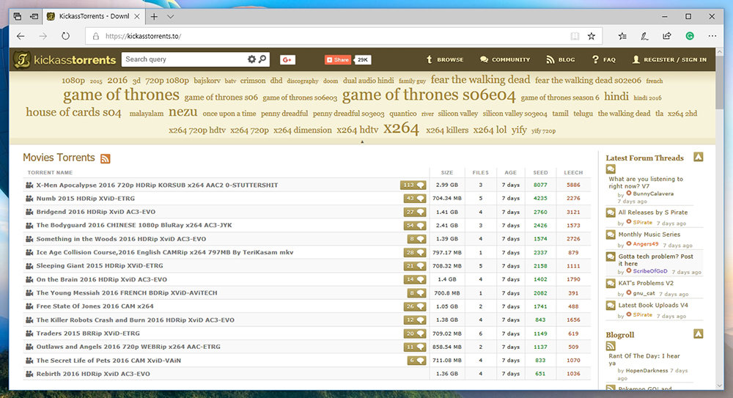The height and width of the screenshot is (398, 733).
Task: Open the browser more options menu
Action: click(x=712, y=36)
